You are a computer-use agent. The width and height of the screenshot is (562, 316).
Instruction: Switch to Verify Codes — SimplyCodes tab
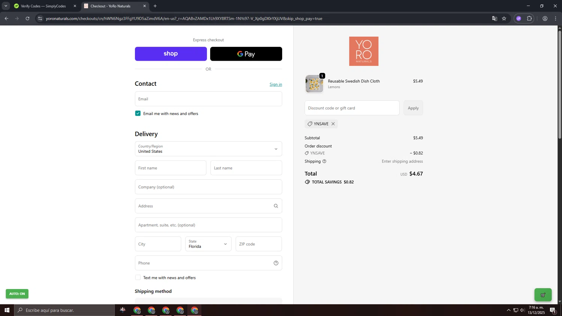(43, 6)
